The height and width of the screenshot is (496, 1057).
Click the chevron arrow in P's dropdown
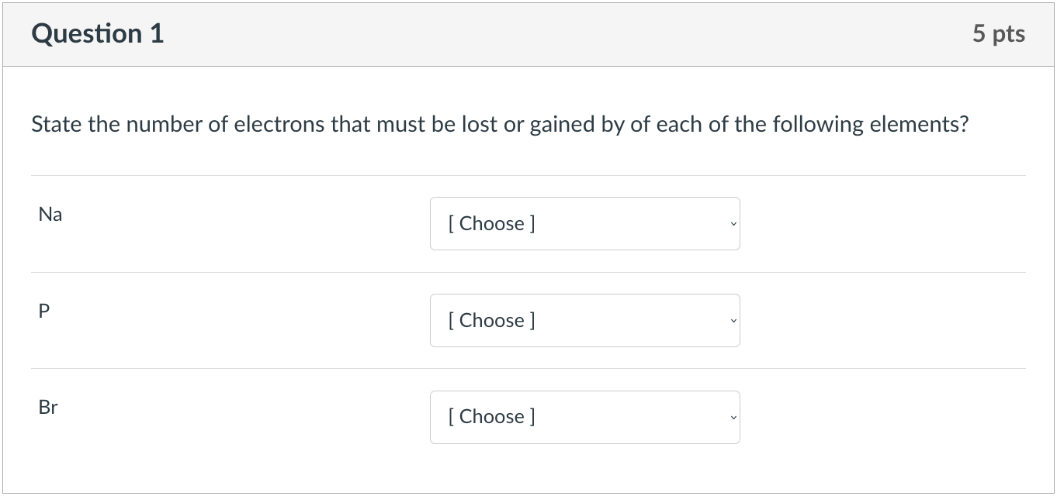[731, 321]
